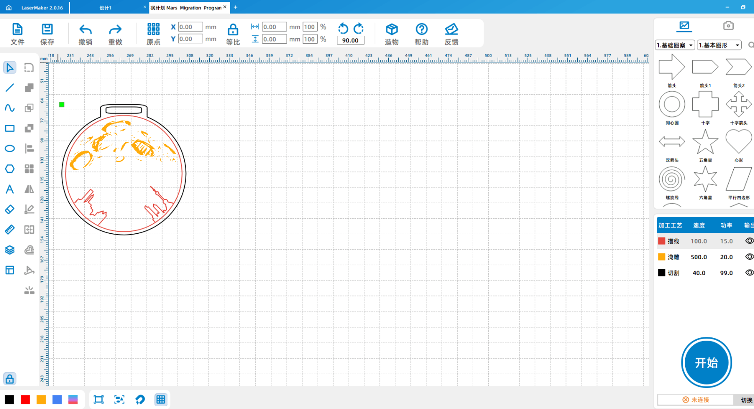This screenshot has height=409, width=754.
Task: Toggle the 等比 aspect ratio lock
Action: point(233,34)
